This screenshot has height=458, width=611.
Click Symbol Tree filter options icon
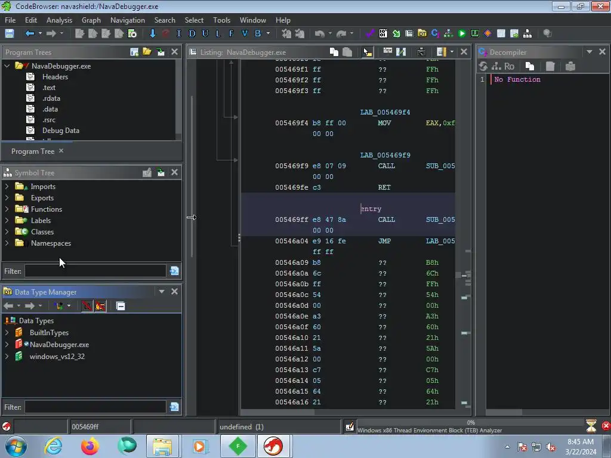(174, 271)
